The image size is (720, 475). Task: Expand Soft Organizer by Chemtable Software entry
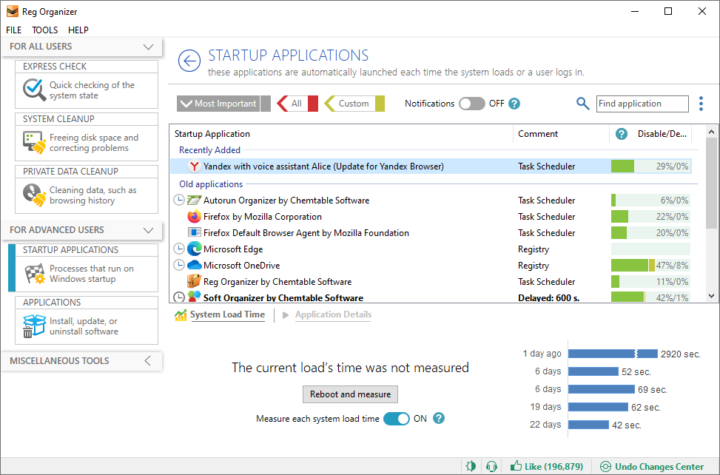[178, 297]
